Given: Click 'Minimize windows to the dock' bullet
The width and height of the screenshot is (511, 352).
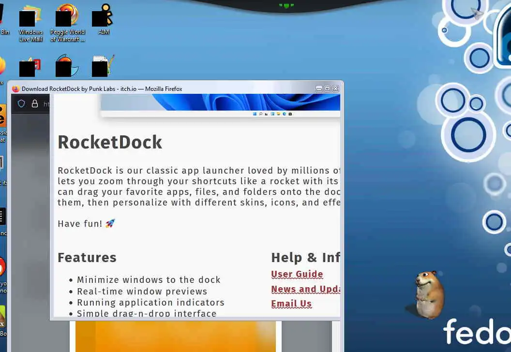Looking at the screenshot, I should (x=149, y=279).
